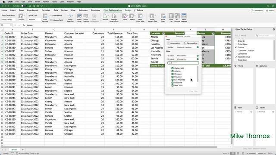Click the add new sheet plus button
Screen dimensions: 276x155
(23, 150)
